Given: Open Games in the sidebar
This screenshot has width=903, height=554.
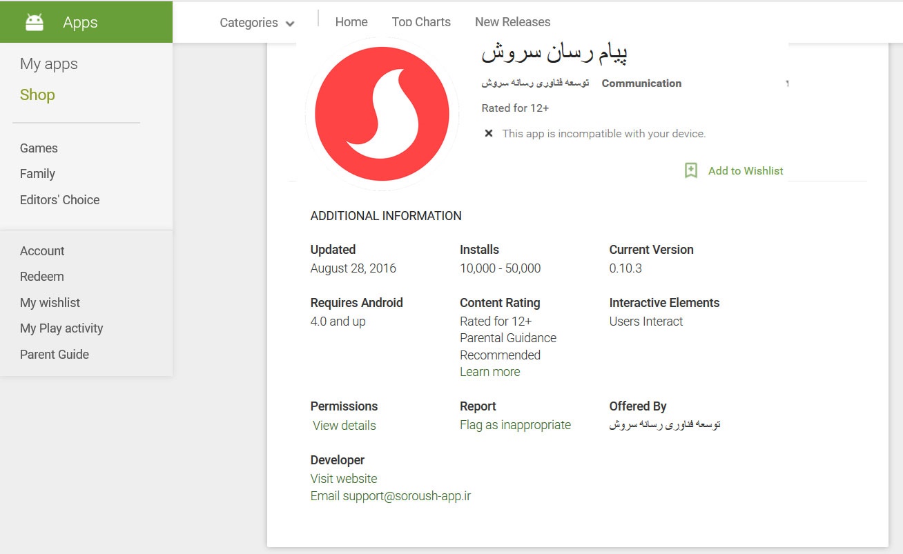Looking at the screenshot, I should tap(39, 148).
